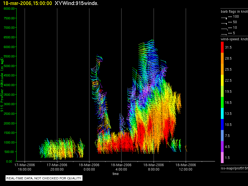This screenshot has width=248, height=186.
Task: Click the '== 50' barb legend value
Action: pyautogui.click(x=232, y=22)
